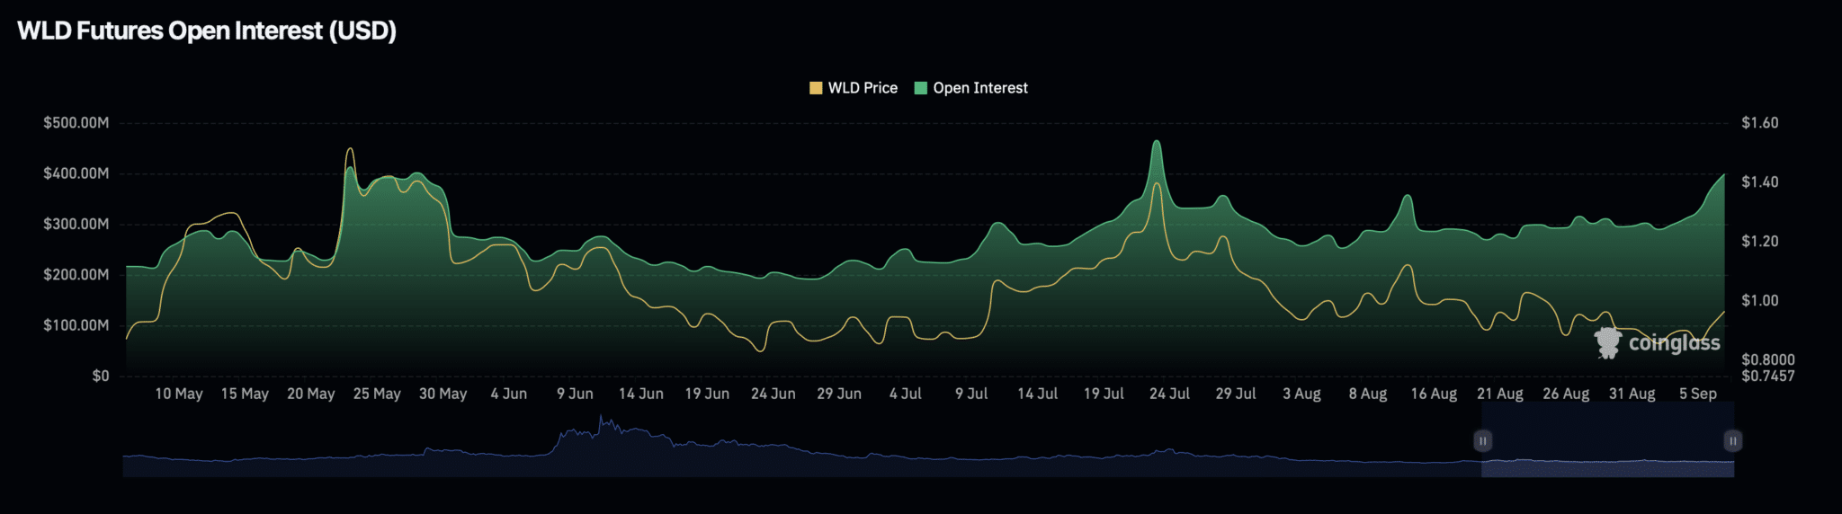Click the $0 left axis label
The height and width of the screenshot is (514, 1842).
point(100,376)
